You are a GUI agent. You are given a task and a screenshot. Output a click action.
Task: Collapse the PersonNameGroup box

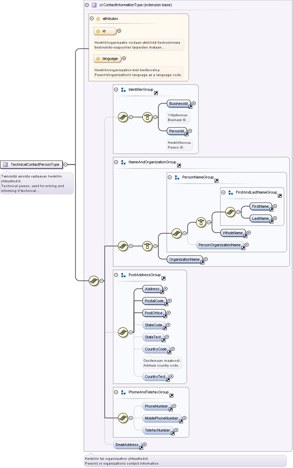pyautogui.click(x=170, y=177)
